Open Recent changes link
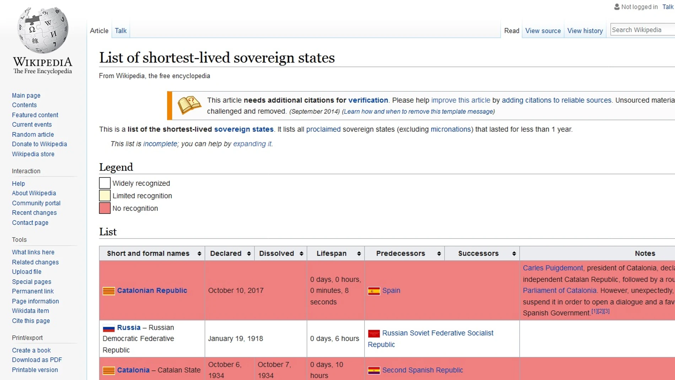The height and width of the screenshot is (380, 675). (34, 213)
